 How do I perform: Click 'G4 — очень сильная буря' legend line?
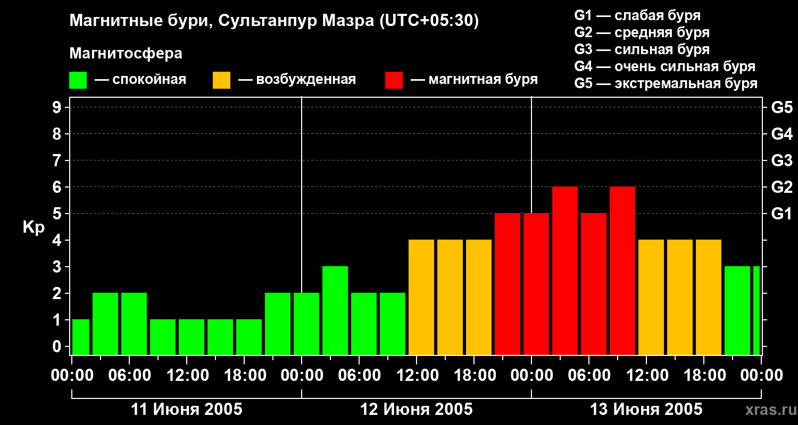coord(665,66)
